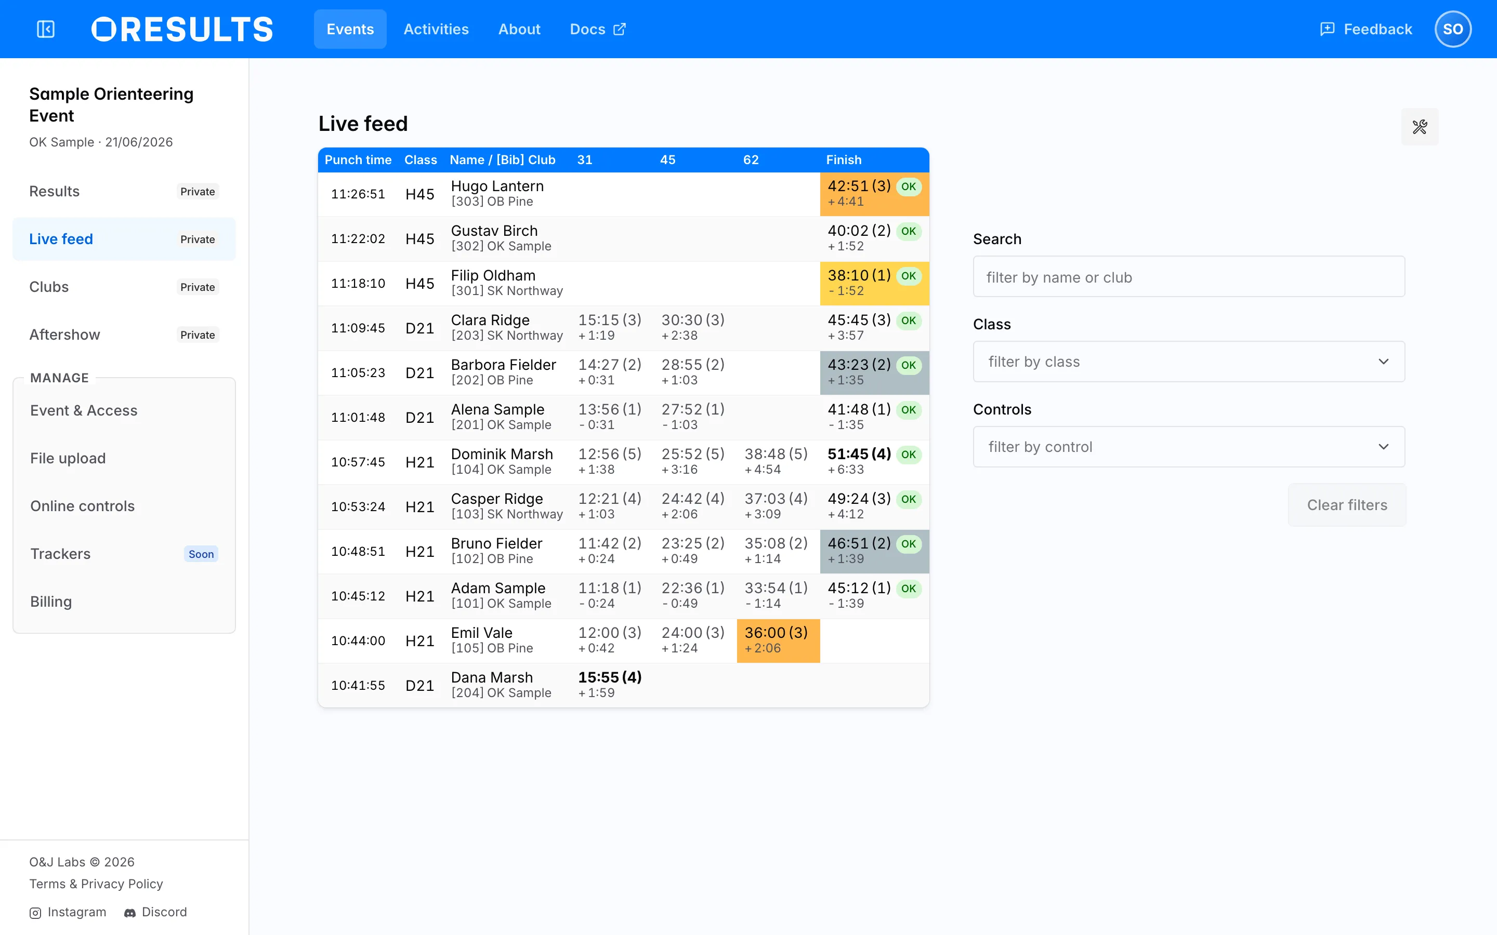Switch to the Events tab

pyautogui.click(x=350, y=29)
